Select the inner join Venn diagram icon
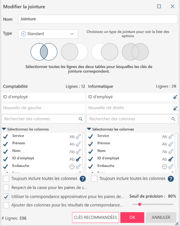Image resolution: width=180 pixels, height=226 pixels. [43, 52]
